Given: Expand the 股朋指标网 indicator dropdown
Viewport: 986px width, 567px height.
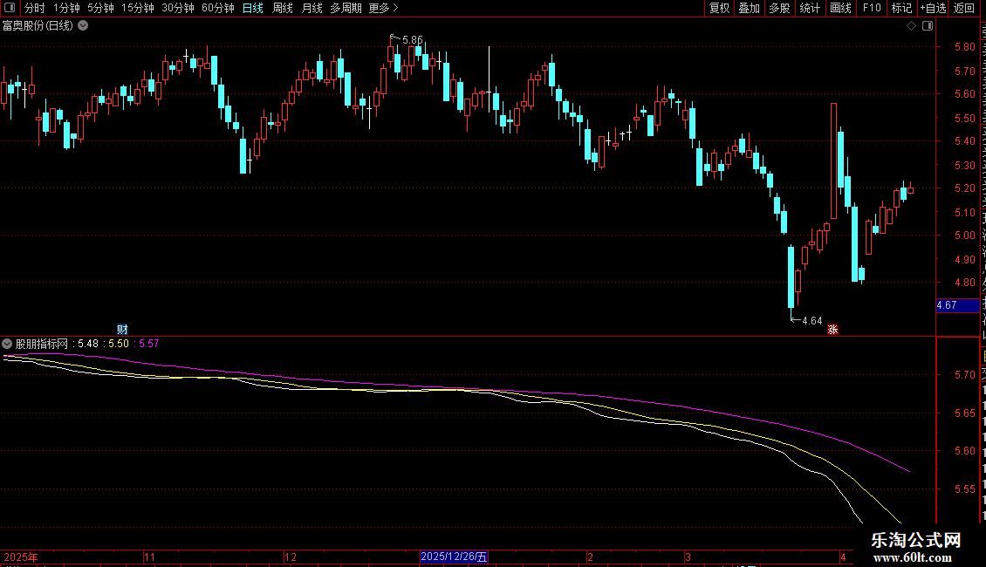Looking at the screenshot, I should click(7, 344).
